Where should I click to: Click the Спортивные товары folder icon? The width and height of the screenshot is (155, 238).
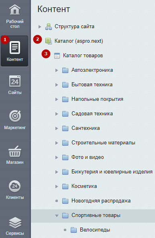[x=65, y=215]
